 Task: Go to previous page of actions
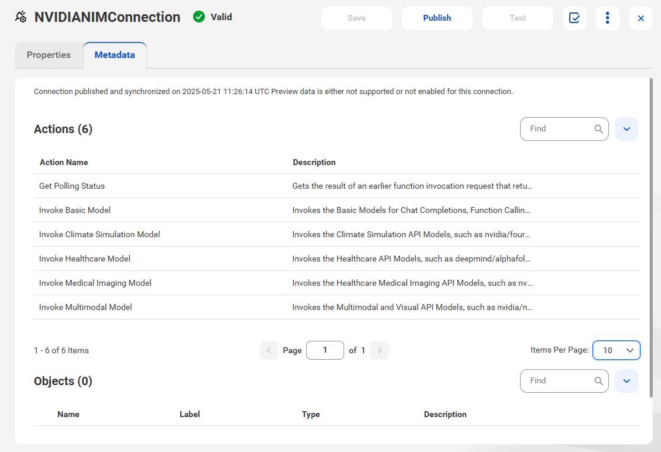click(269, 350)
